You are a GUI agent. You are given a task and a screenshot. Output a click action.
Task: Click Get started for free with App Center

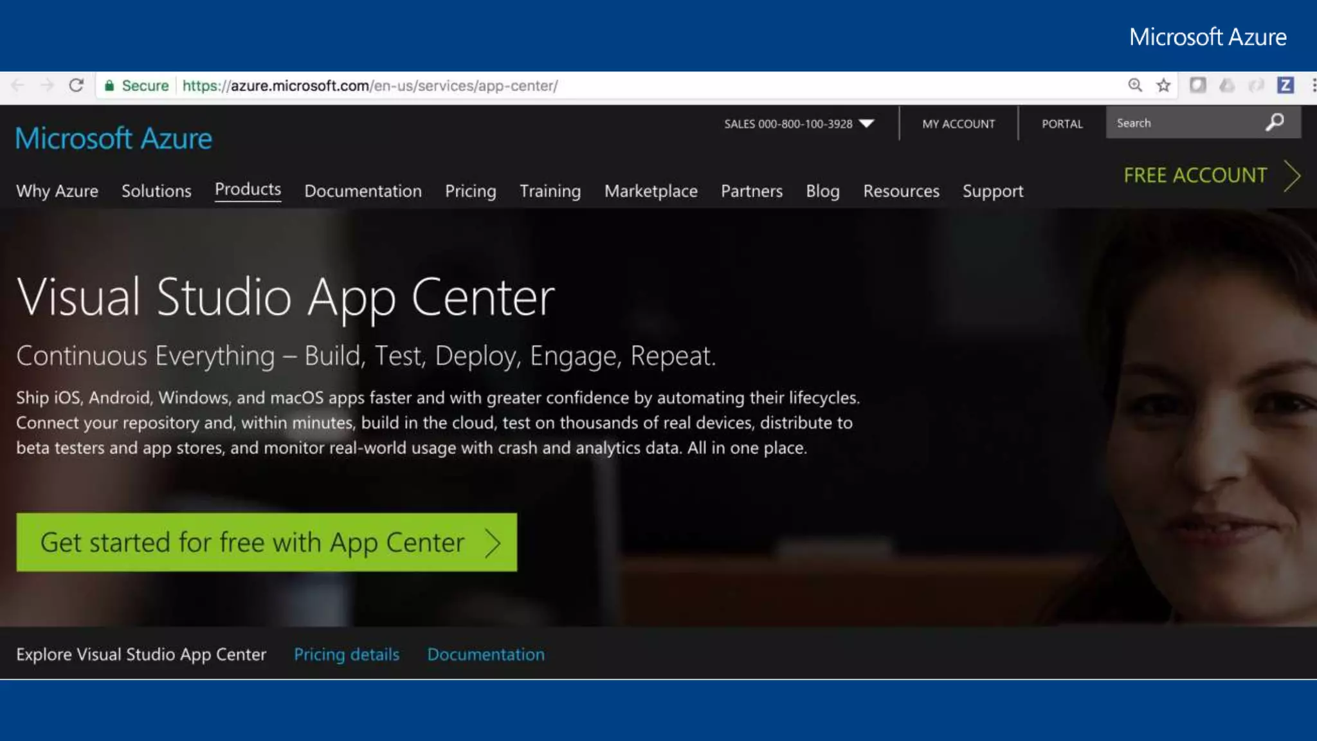pos(266,542)
